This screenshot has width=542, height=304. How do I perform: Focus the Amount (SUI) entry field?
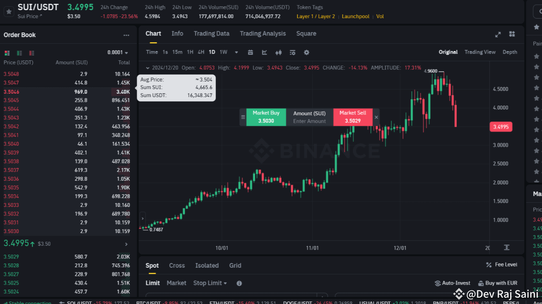[310, 117]
